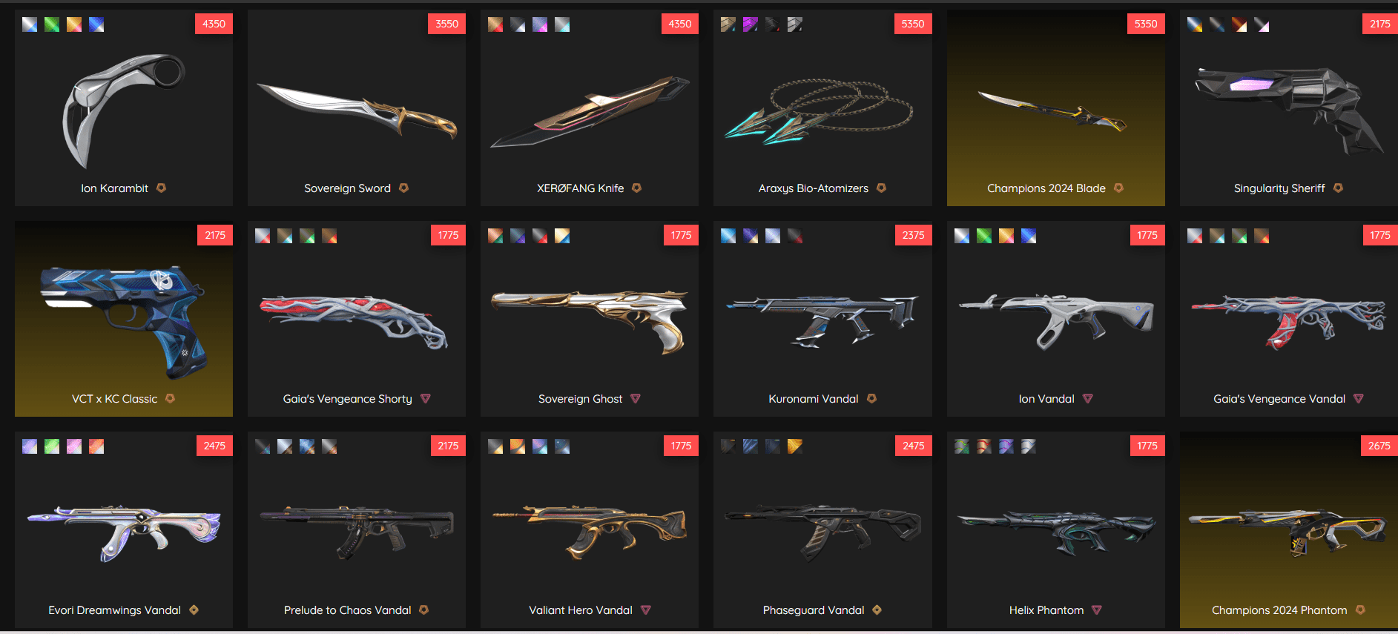Select the Singularity Sheriff weapon image
Viewport: 1398px width, 634px height.
coord(1289,108)
